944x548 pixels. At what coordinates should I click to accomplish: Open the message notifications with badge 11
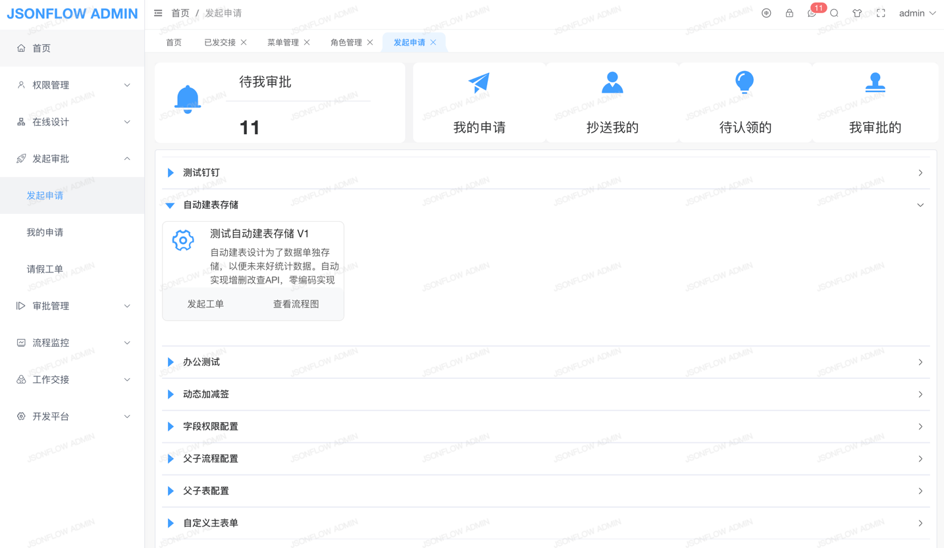(x=812, y=13)
